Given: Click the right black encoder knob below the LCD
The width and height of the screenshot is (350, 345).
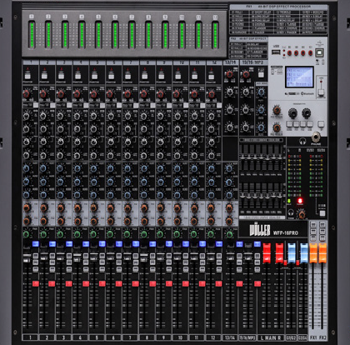Looking at the screenshot, I should coord(306,113).
